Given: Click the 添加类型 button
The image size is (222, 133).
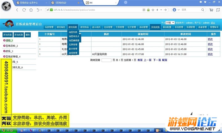Looking at the screenshot, I should [7, 35].
